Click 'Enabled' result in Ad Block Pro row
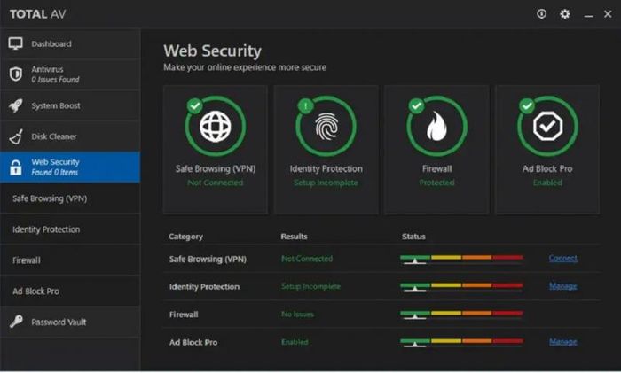Viewport: 621px width, 373px height. pos(295,342)
